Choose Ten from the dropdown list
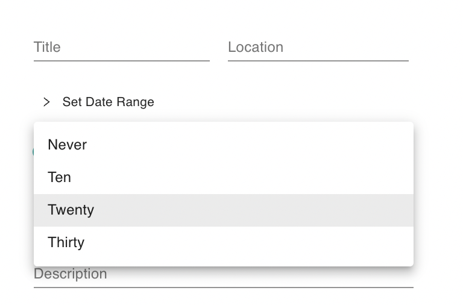The height and width of the screenshot is (305, 463). pyautogui.click(x=60, y=177)
